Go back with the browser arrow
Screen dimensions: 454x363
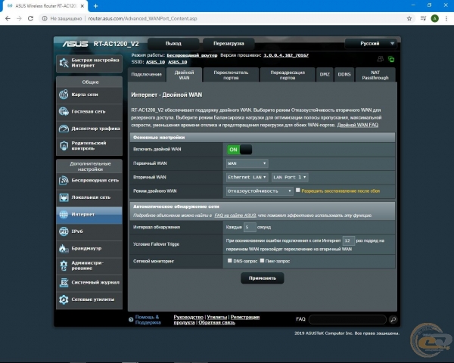point(8,18)
